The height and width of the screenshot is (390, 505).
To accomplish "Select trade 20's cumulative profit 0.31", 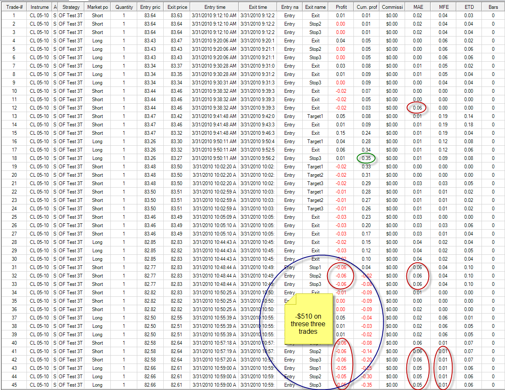I will pyautogui.click(x=367, y=175).
